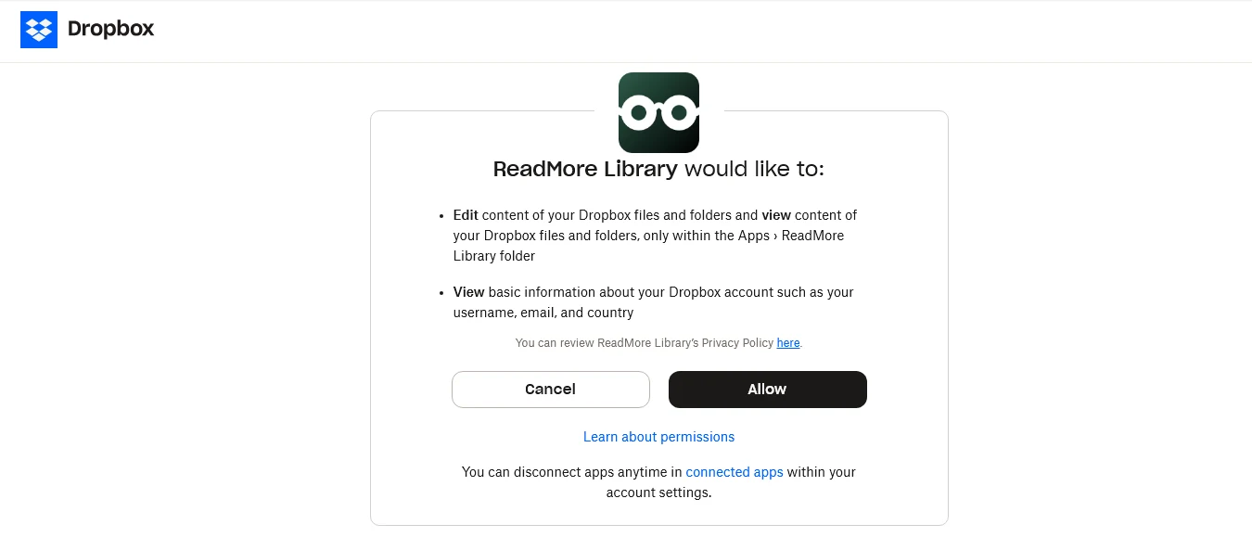
Task: Open the Privacy Policy 'here' link
Action: coord(788,343)
